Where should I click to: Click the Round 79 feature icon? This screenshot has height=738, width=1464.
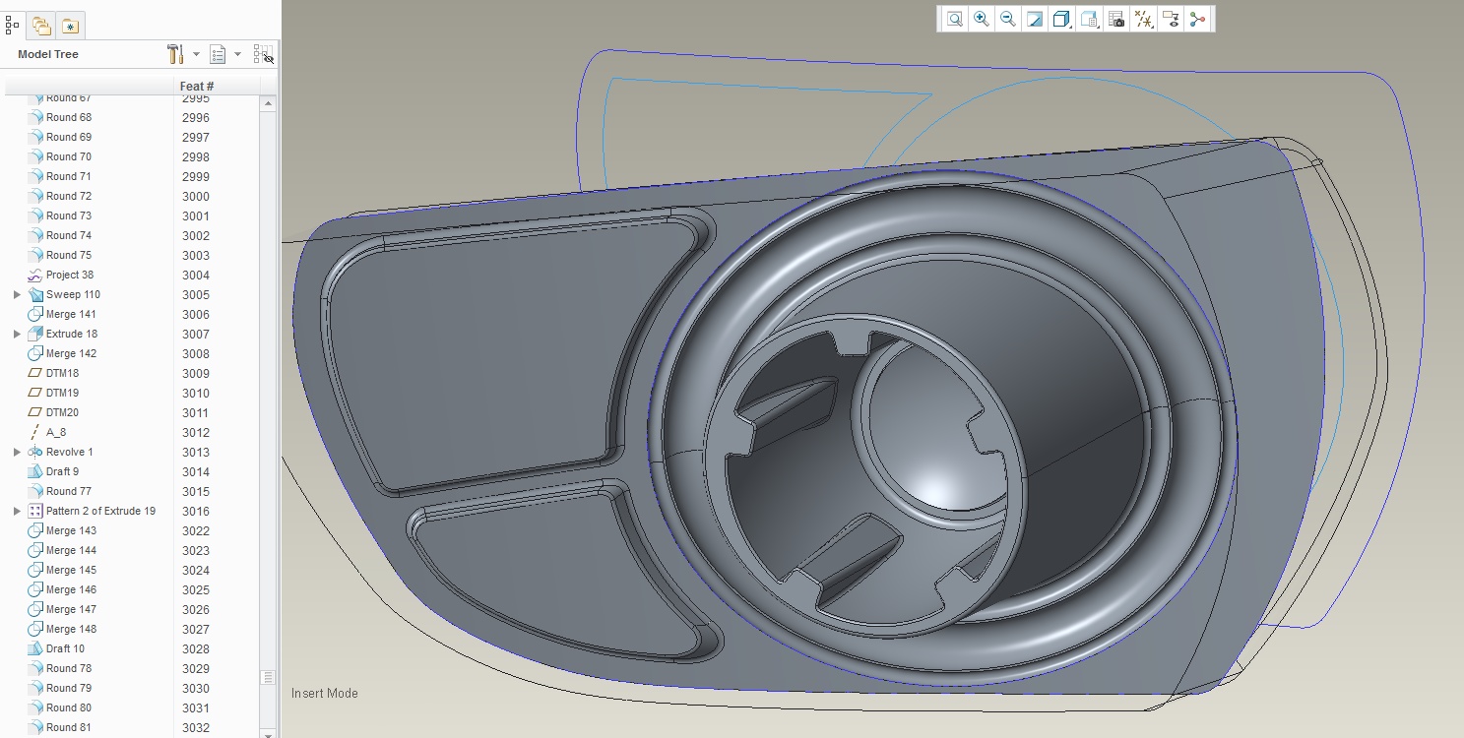35,688
